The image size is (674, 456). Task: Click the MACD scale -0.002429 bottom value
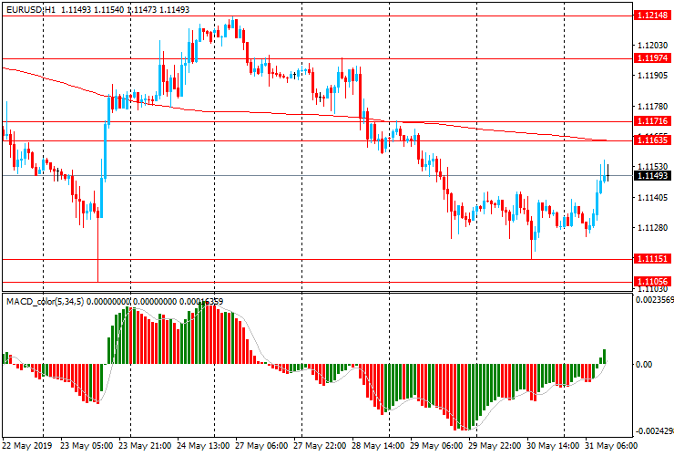655,431
